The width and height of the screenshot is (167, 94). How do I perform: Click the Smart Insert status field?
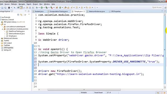(x=98, y=93)
